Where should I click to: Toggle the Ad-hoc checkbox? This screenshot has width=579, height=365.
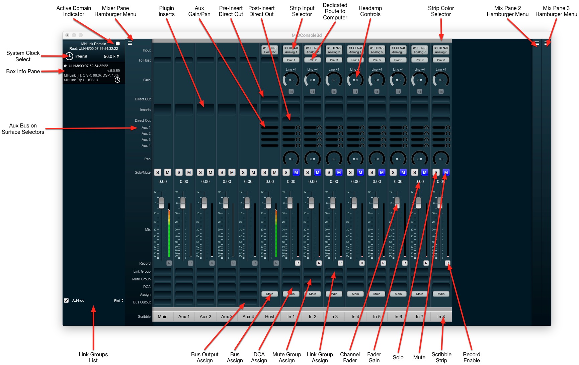[66, 300]
